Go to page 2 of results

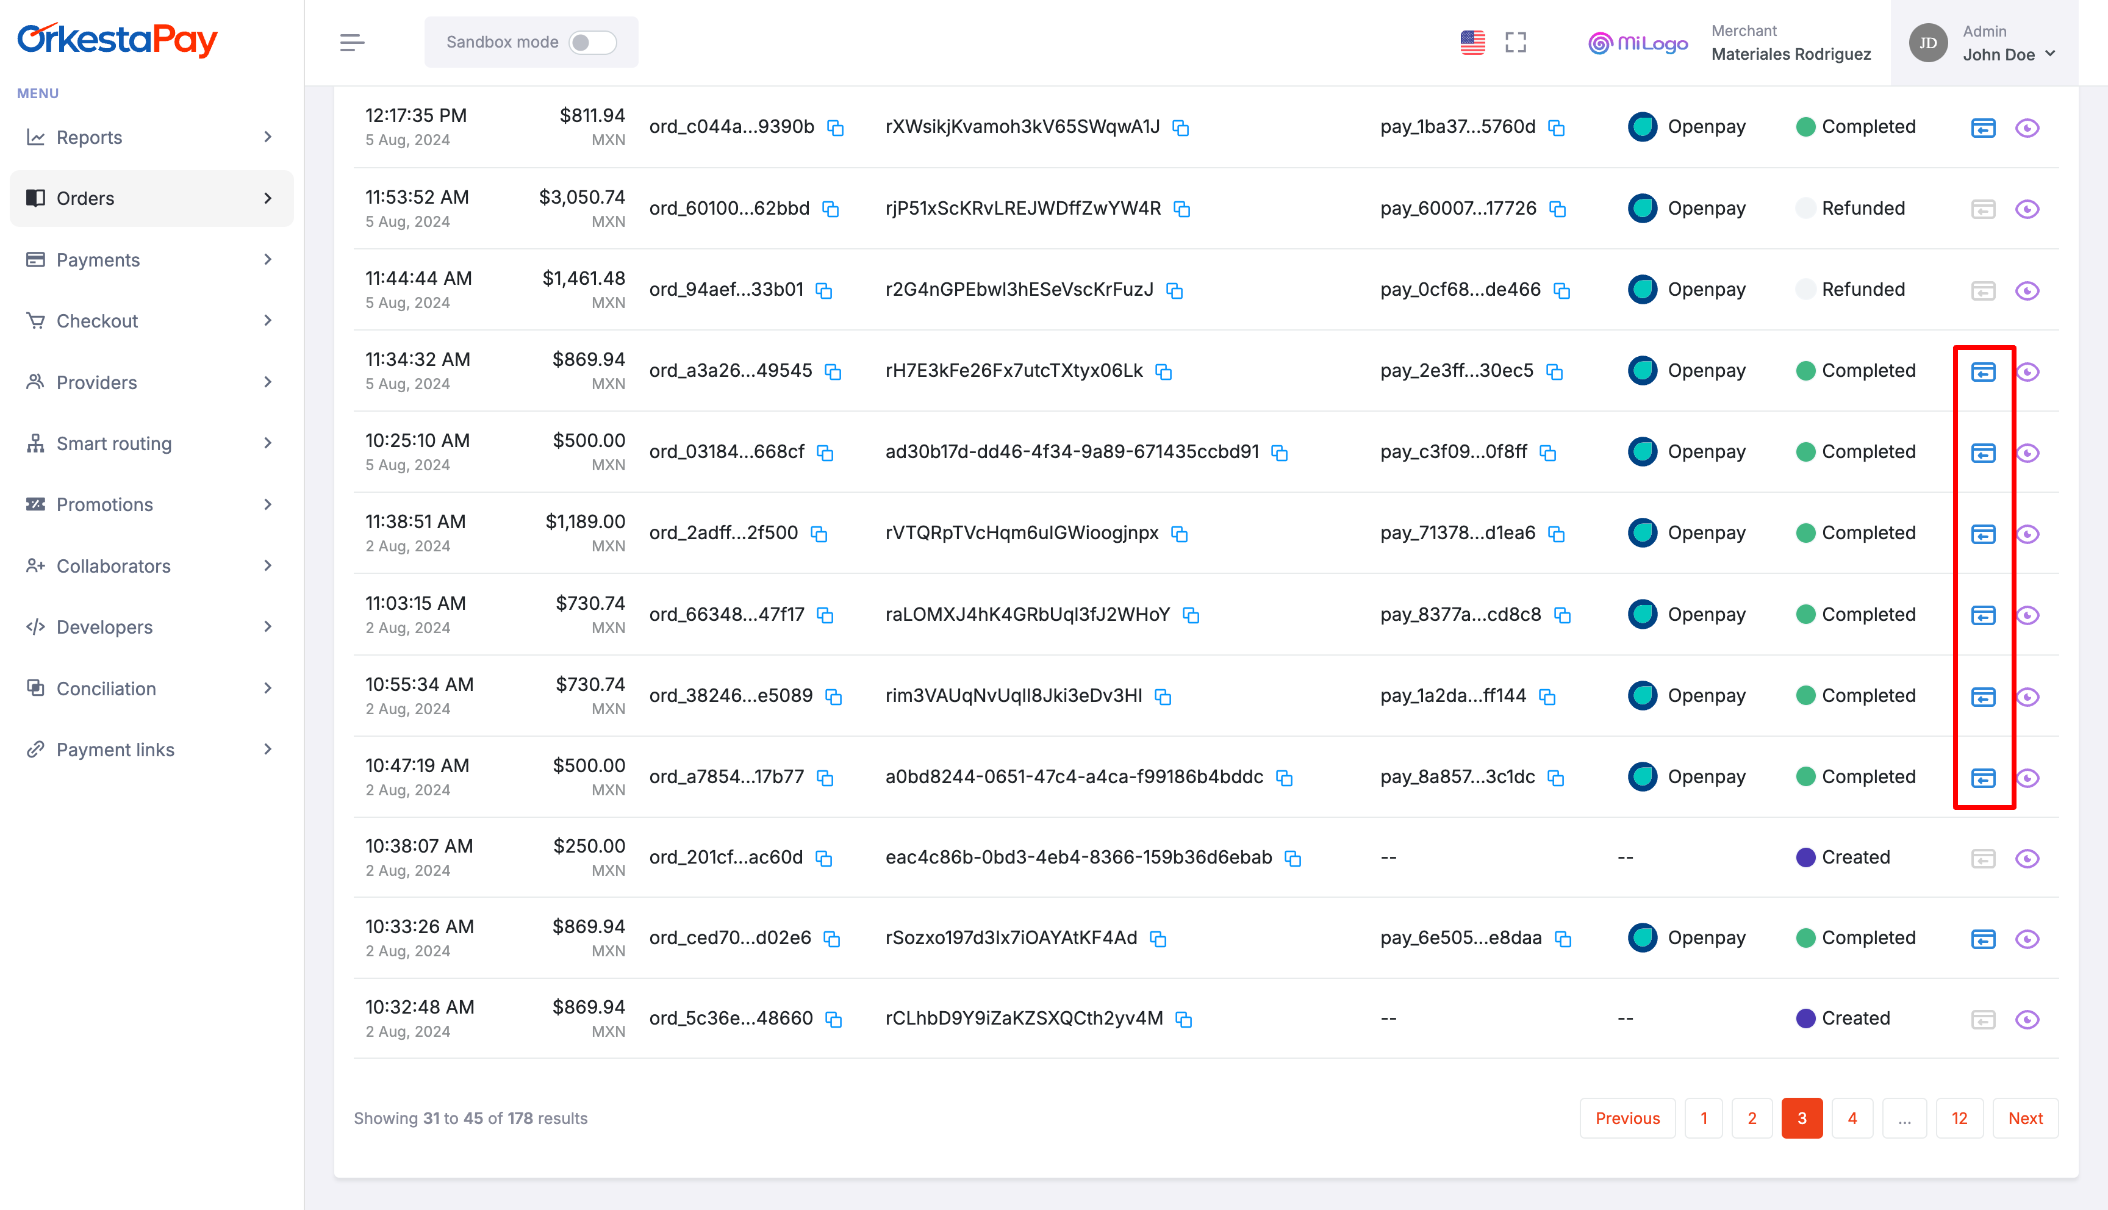[x=1752, y=1119]
